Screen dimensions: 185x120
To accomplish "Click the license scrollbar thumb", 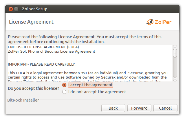I will coord(175,53).
